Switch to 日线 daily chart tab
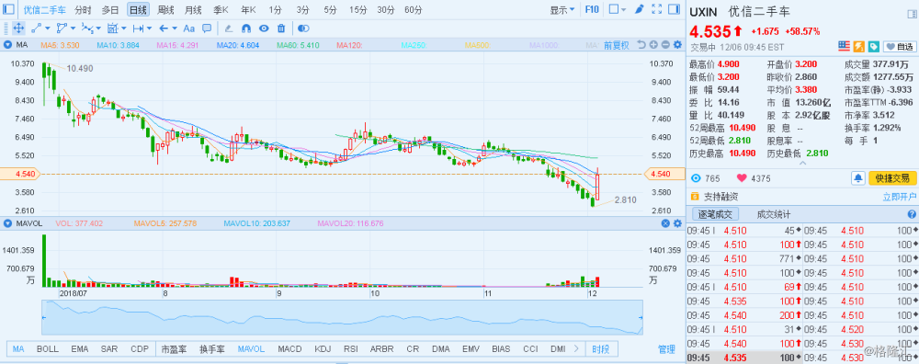919x364 pixels. pyautogui.click(x=139, y=9)
